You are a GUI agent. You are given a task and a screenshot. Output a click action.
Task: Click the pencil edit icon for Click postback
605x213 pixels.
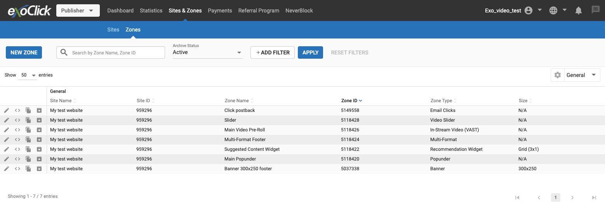tap(7, 110)
